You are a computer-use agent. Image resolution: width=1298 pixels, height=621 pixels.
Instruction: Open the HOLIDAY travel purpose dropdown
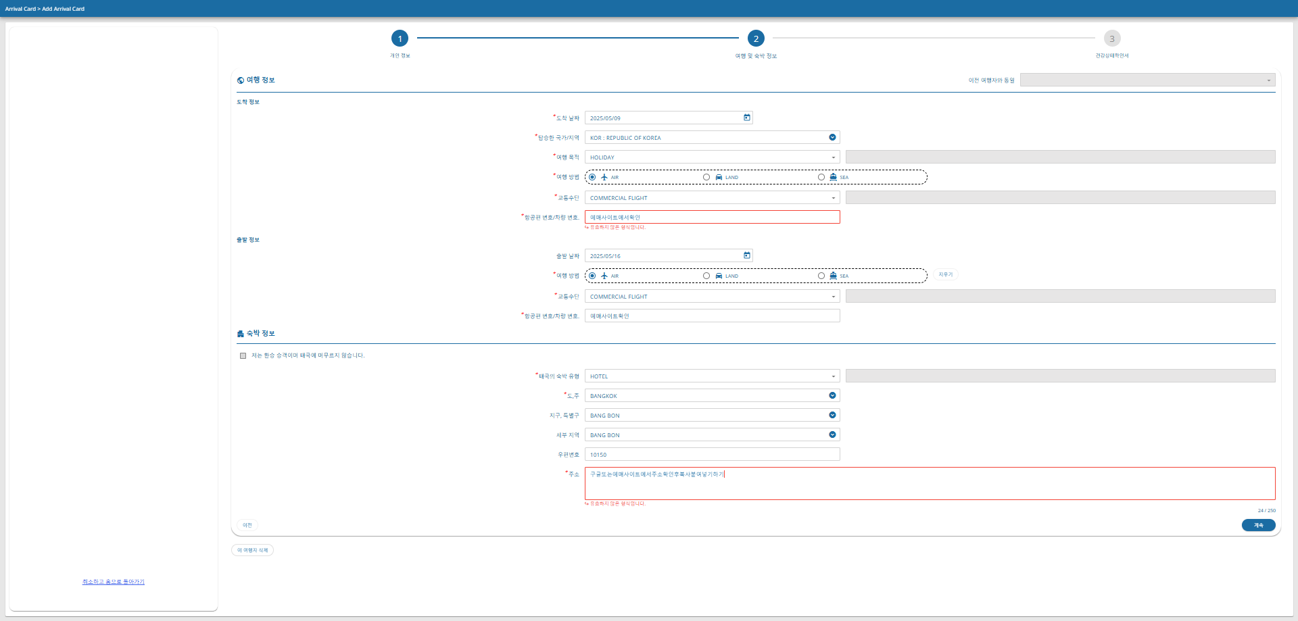tap(713, 157)
